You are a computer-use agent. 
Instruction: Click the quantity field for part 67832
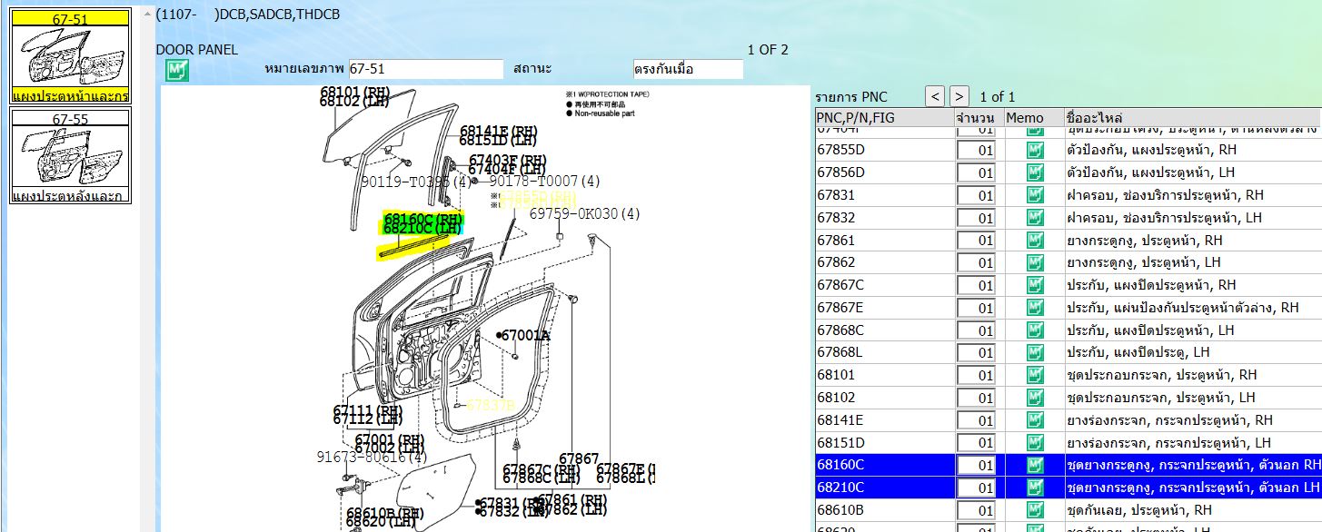977,218
